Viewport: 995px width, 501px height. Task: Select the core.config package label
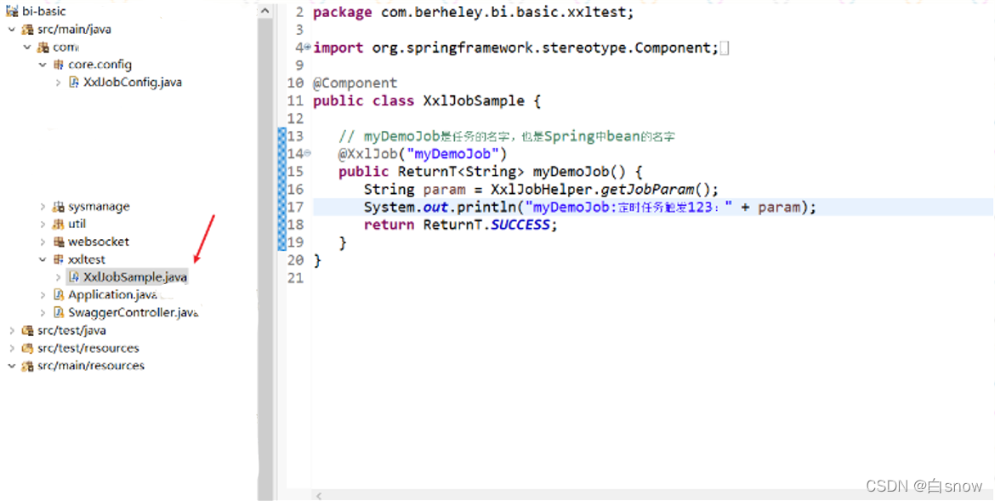coord(99,65)
